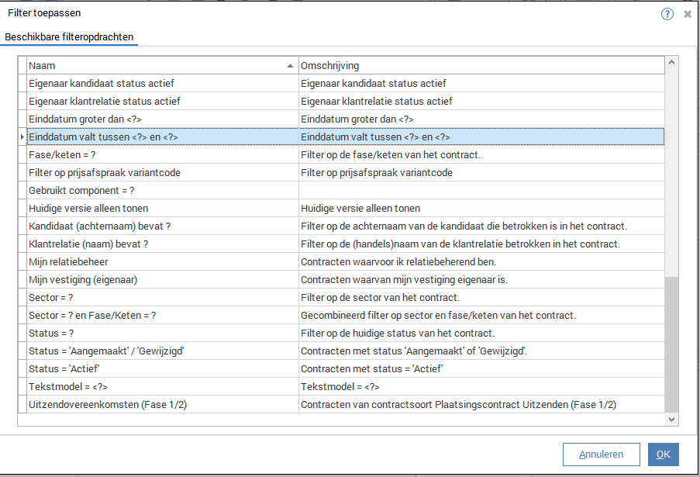Open the Beschikbare filteropdrachten tab
The height and width of the screenshot is (477, 700).
click(x=69, y=36)
